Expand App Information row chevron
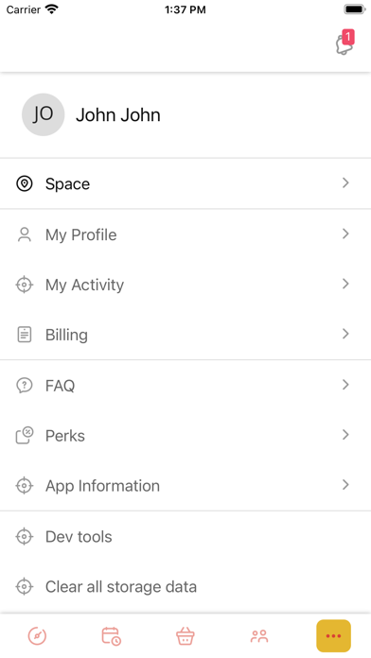The height and width of the screenshot is (658, 371). point(345,485)
